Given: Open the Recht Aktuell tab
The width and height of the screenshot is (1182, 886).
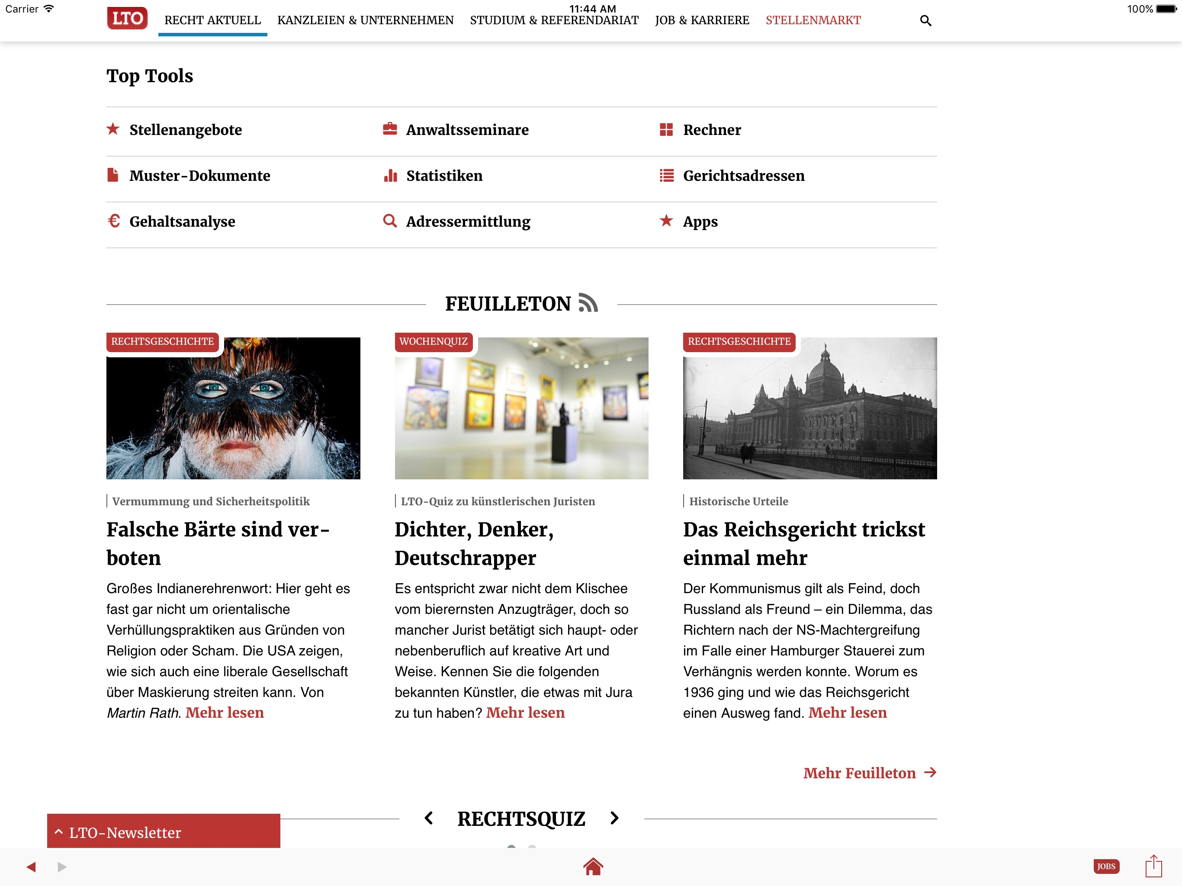Looking at the screenshot, I should (x=213, y=20).
